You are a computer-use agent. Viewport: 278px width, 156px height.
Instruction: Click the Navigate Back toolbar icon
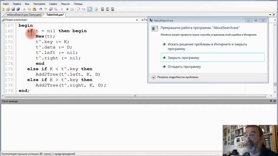[51, 9]
